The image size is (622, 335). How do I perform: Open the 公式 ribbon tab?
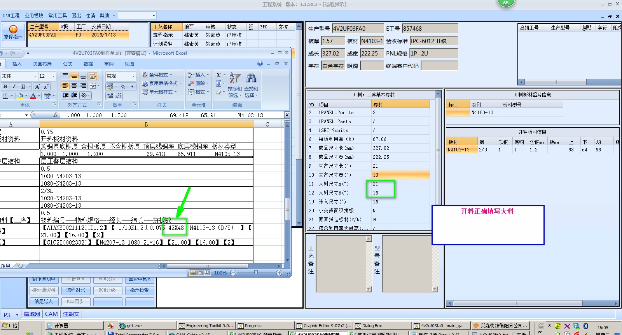[68, 64]
